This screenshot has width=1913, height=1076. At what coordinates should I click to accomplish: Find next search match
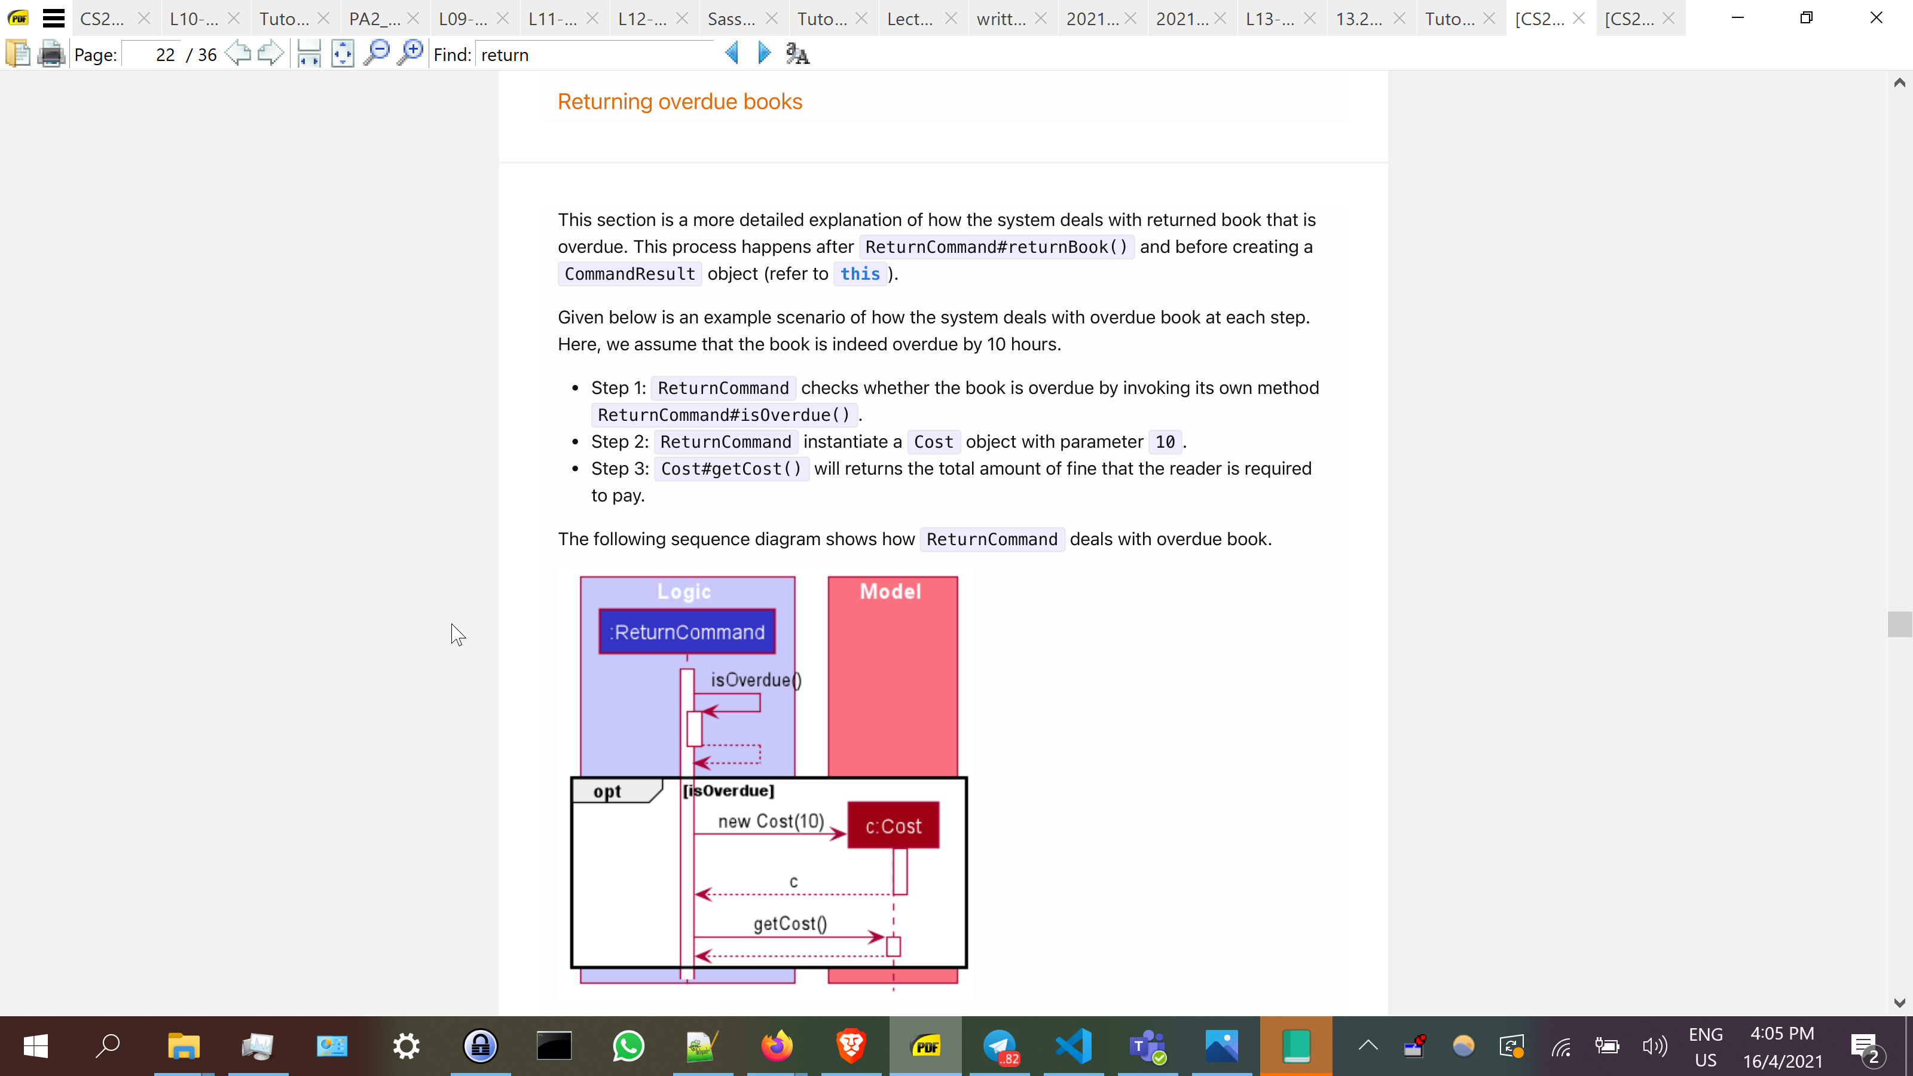[764, 53]
